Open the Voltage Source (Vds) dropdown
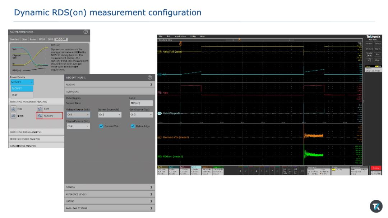 (x=78, y=115)
